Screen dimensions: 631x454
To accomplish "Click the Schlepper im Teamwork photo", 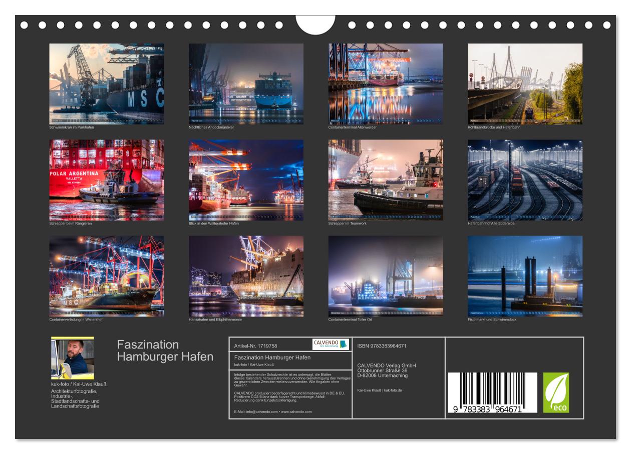I will coord(386,180).
